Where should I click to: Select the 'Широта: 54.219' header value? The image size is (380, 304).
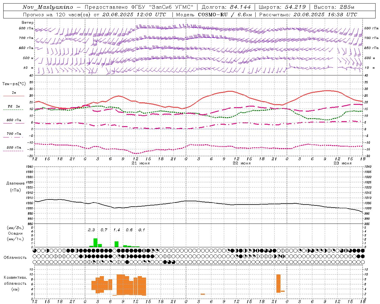pyautogui.click(x=282, y=7)
